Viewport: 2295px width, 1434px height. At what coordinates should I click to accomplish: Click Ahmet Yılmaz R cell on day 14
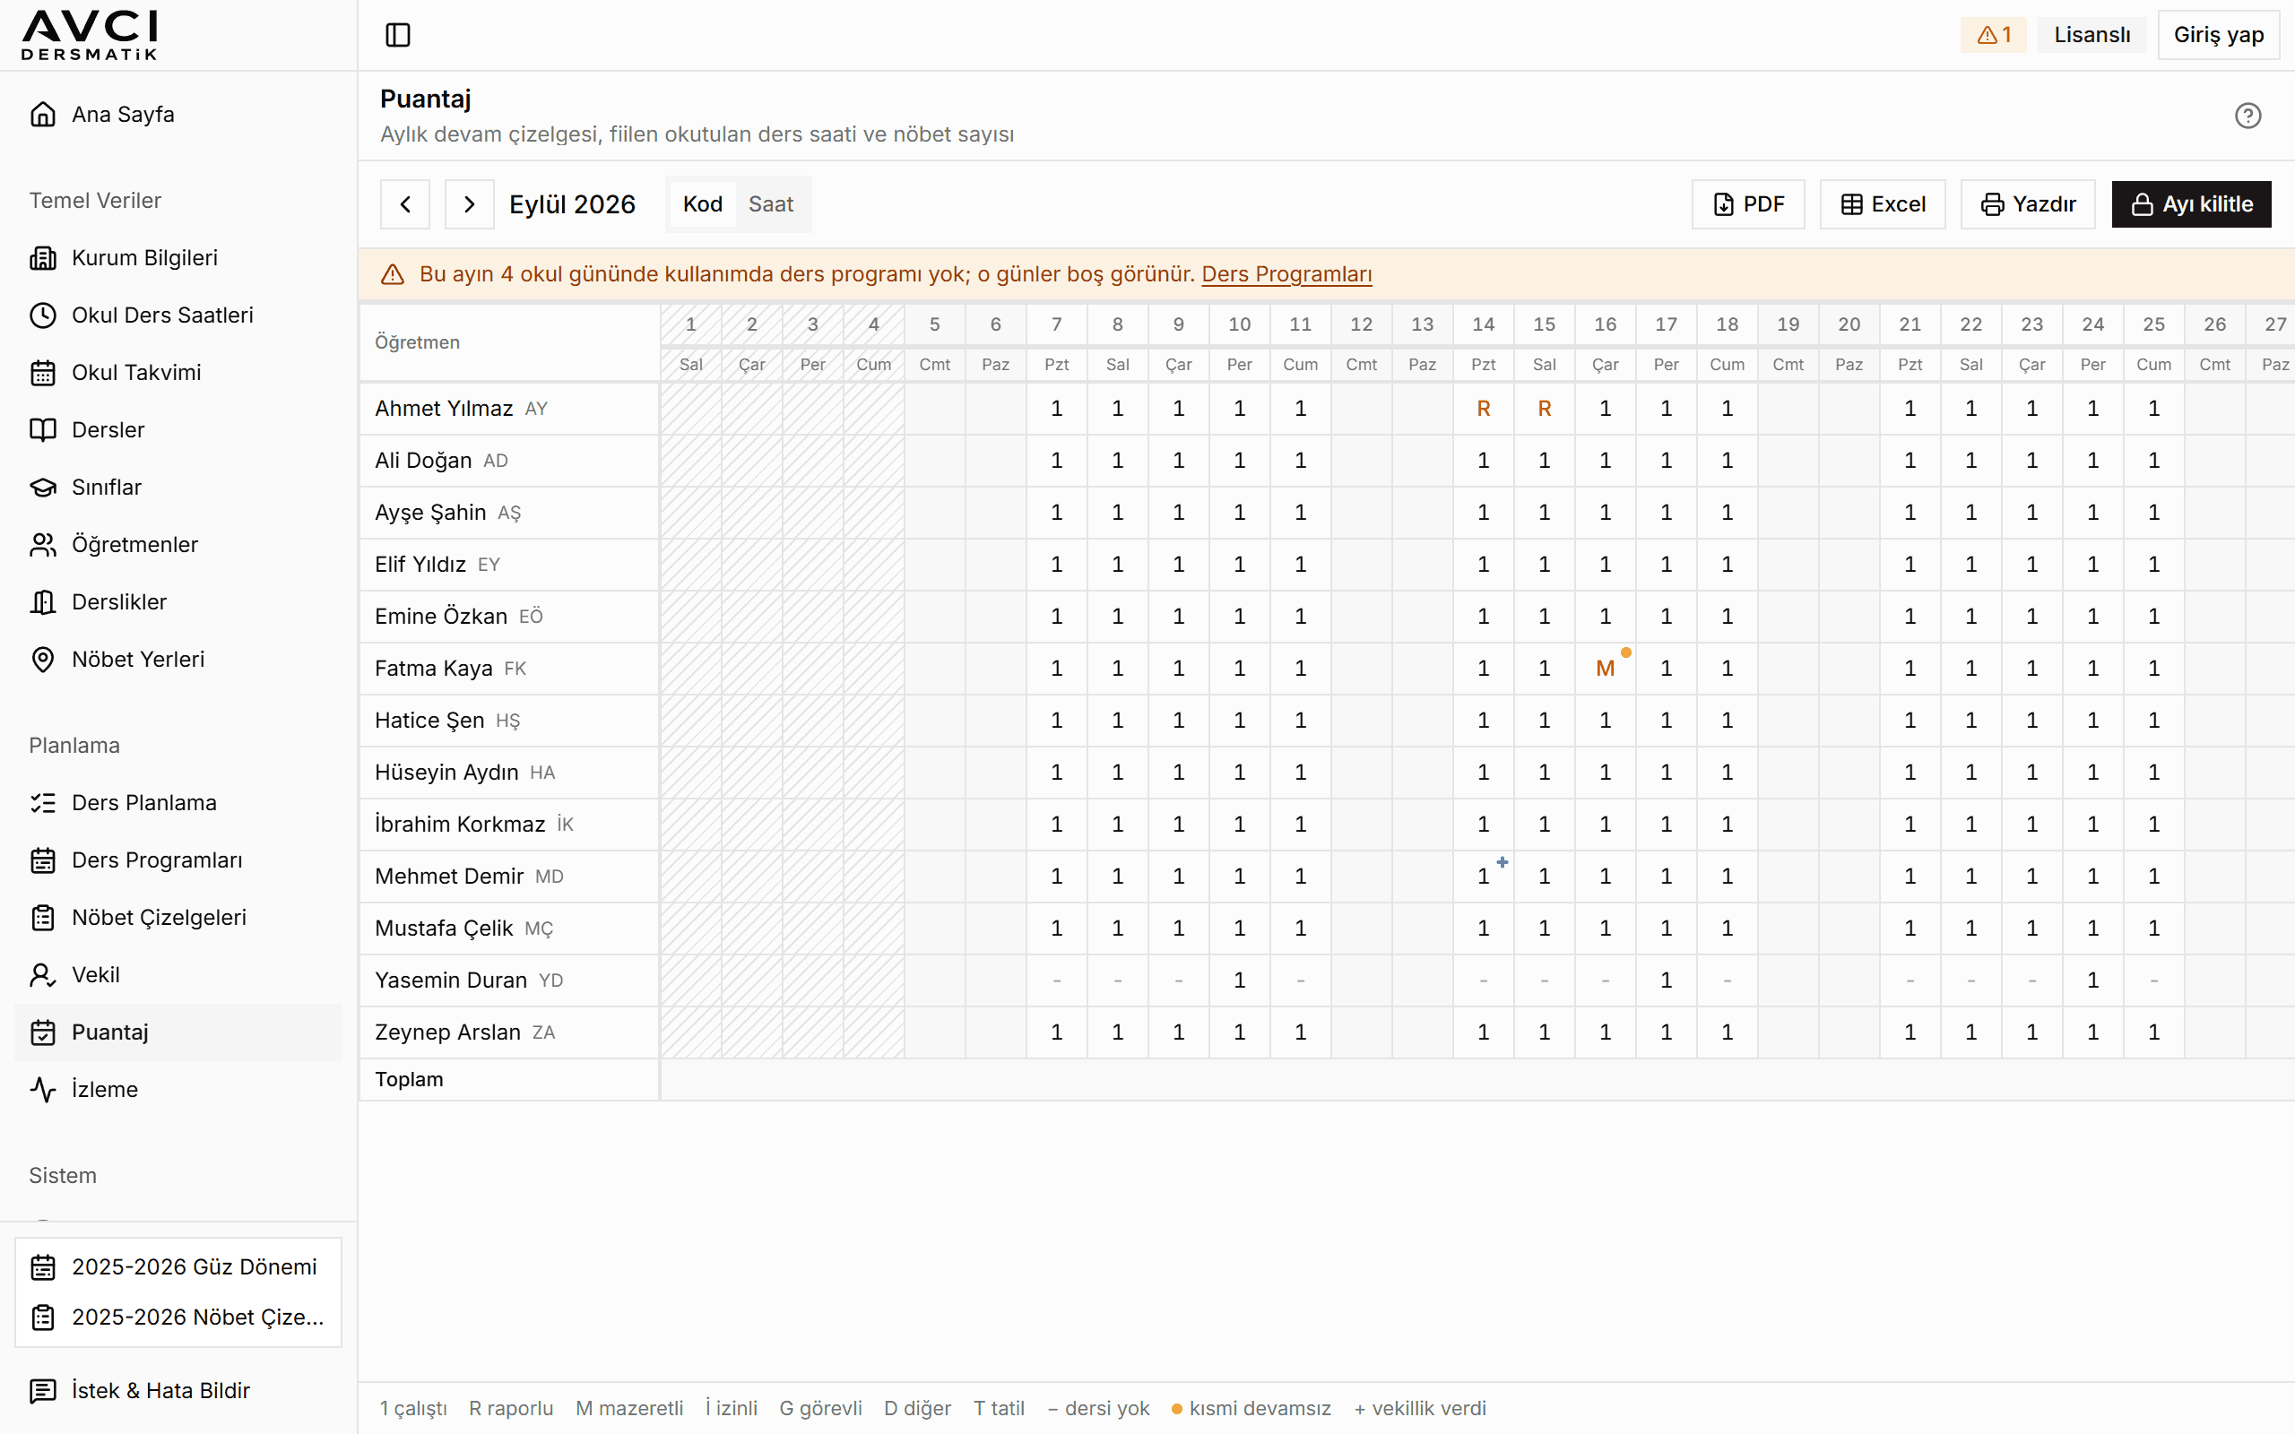1483,409
